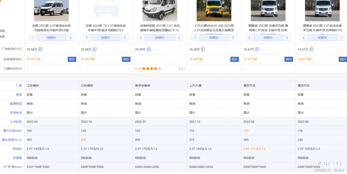Click the star rating next to 4.10

(152, 69)
